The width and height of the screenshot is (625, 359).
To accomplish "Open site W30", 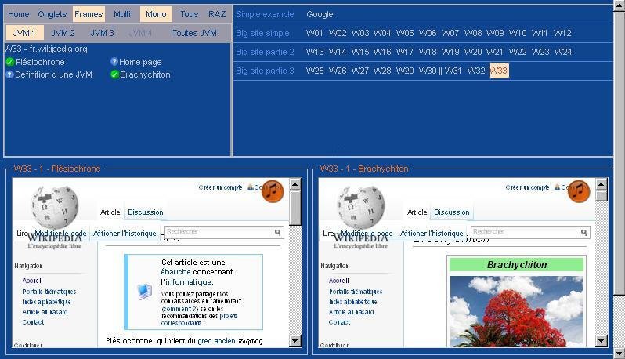I will [428, 71].
